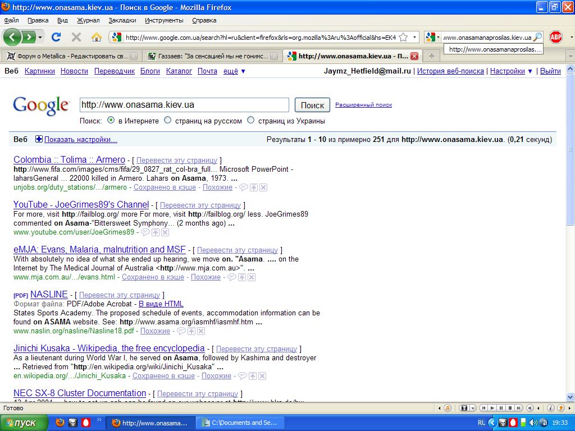Screen dimensions: 575x431
Task: Expand "Показать настройки" plus expander
Action: [39, 140]
